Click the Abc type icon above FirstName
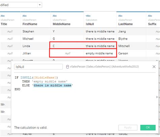 [x=25, y=16]
